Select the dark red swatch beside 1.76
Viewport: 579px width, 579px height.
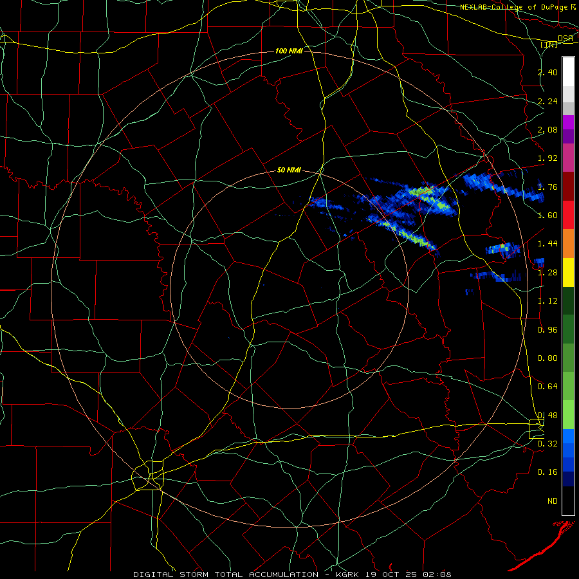[x=568, y=187]
